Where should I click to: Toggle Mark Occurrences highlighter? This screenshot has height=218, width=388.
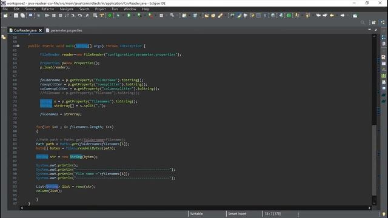coord(239,16)
